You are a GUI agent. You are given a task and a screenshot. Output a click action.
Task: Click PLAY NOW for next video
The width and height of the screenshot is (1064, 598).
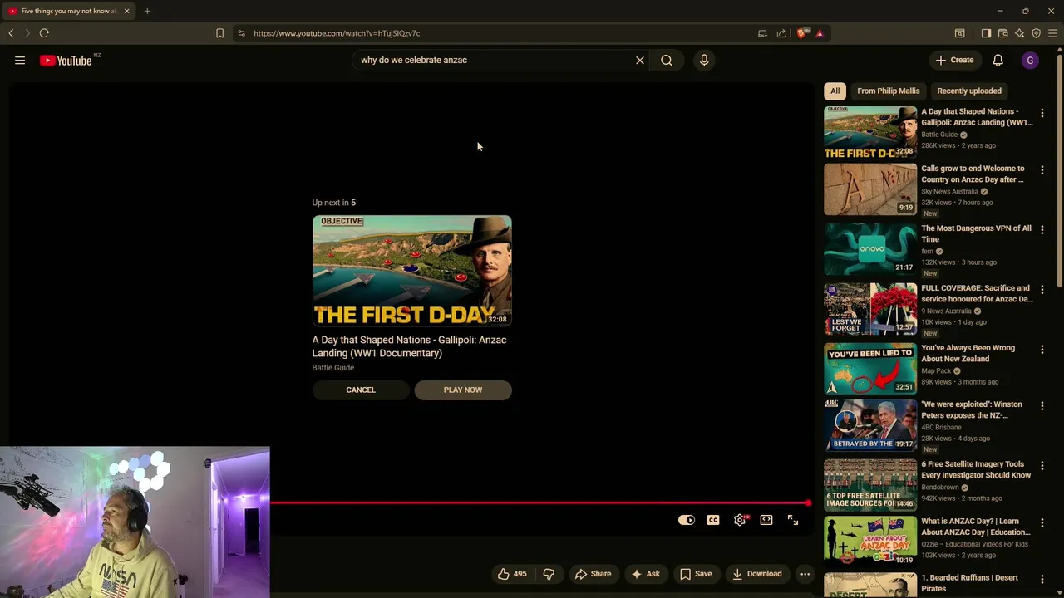pyautogui.click(x=463, y=390)
